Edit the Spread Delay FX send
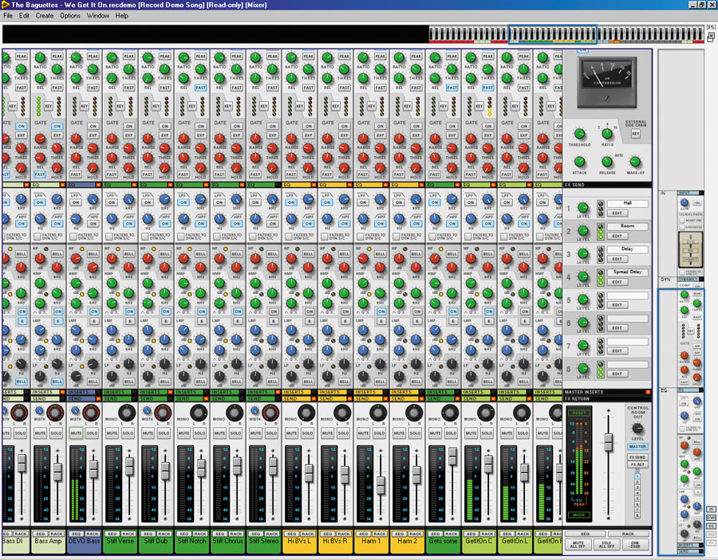The height and width of the screenshot is (560, 718). point(617,281)
